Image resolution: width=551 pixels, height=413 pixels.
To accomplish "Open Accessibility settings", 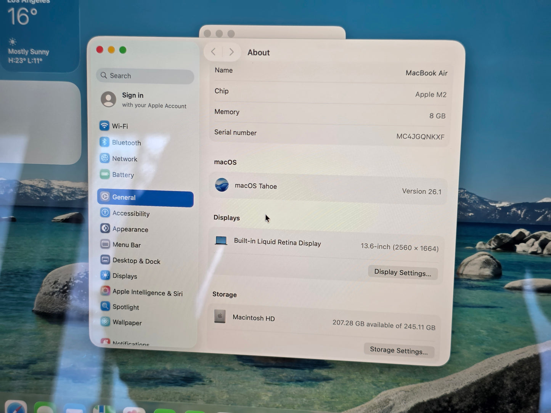I will 131,213.
